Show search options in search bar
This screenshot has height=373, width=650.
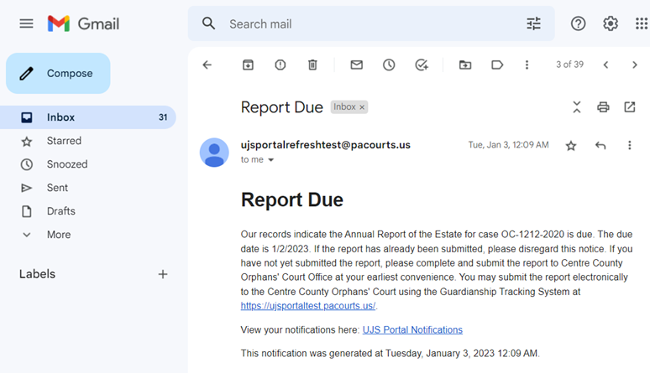click(x=533, y=23)
